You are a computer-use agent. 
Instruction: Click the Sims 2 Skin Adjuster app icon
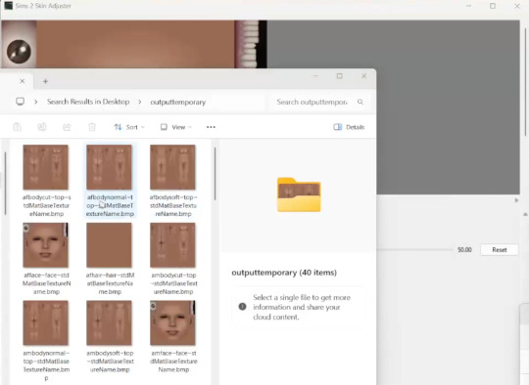[x=8, y=6]
